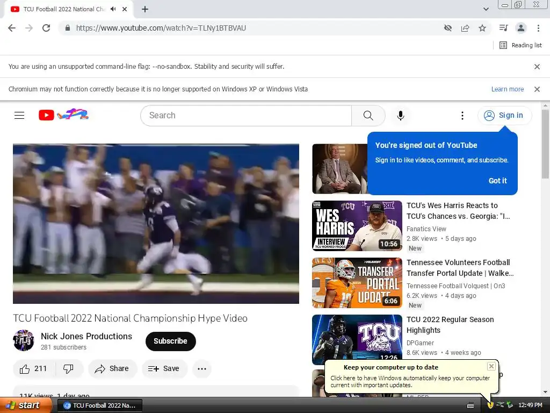Screen dimensions: 550x413
Task: Open new tab with plus button
Action: tap(145, 9)
